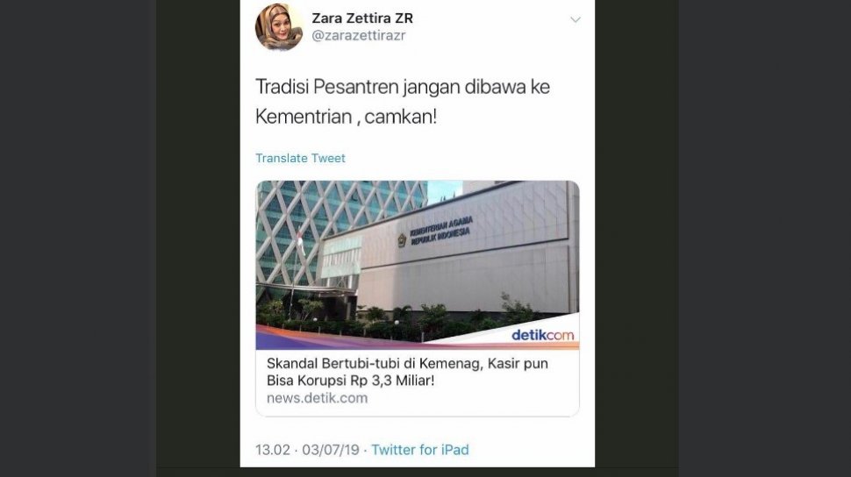Viewport: 851px width, 477px height.
Task: Click the 03/07/19 tweet date
Action: tap(331, 450)
